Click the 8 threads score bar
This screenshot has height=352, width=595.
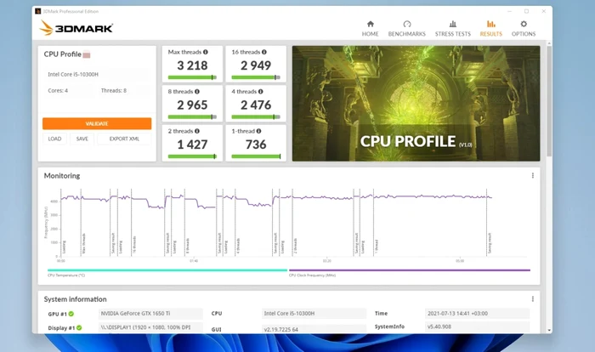coord(192,117)
